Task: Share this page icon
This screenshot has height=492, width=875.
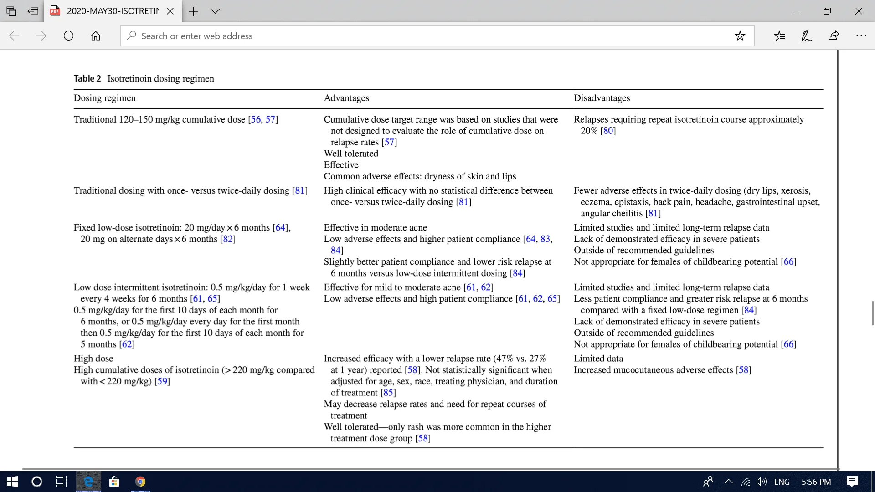Action: (834, 36)
